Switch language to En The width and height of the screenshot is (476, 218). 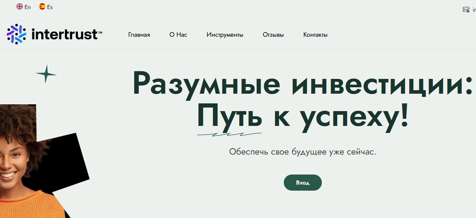tap(28, 7)
